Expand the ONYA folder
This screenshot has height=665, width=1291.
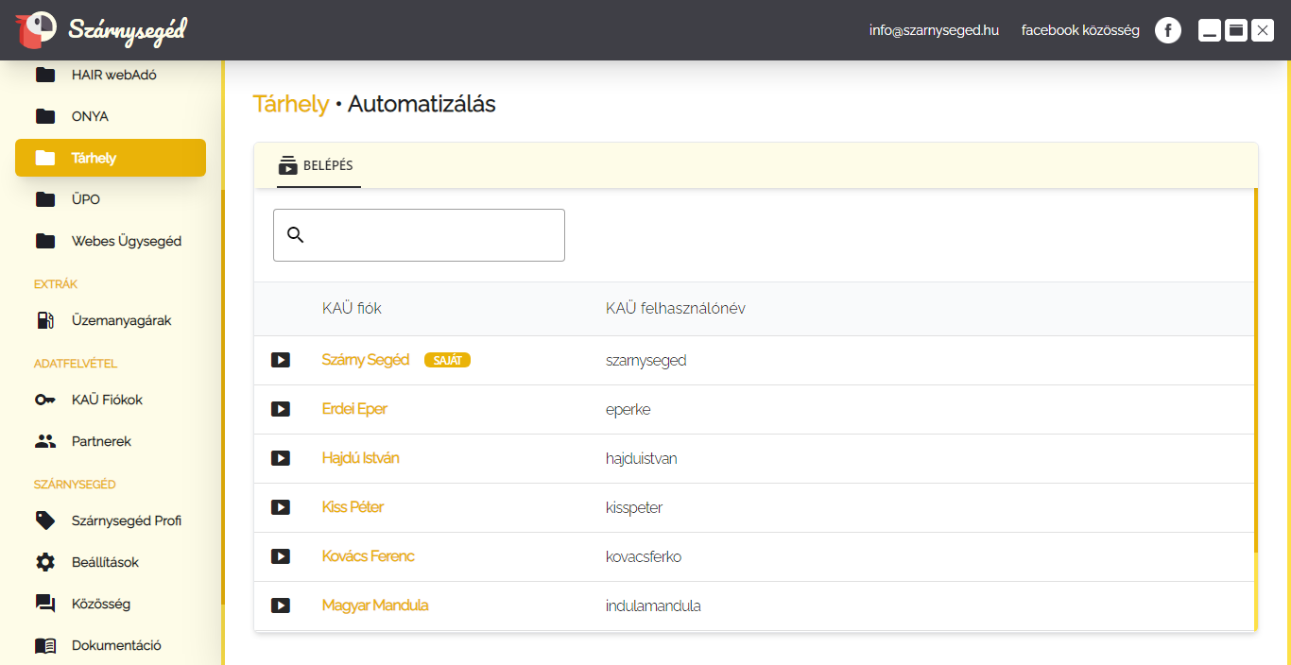click(45, 116)
